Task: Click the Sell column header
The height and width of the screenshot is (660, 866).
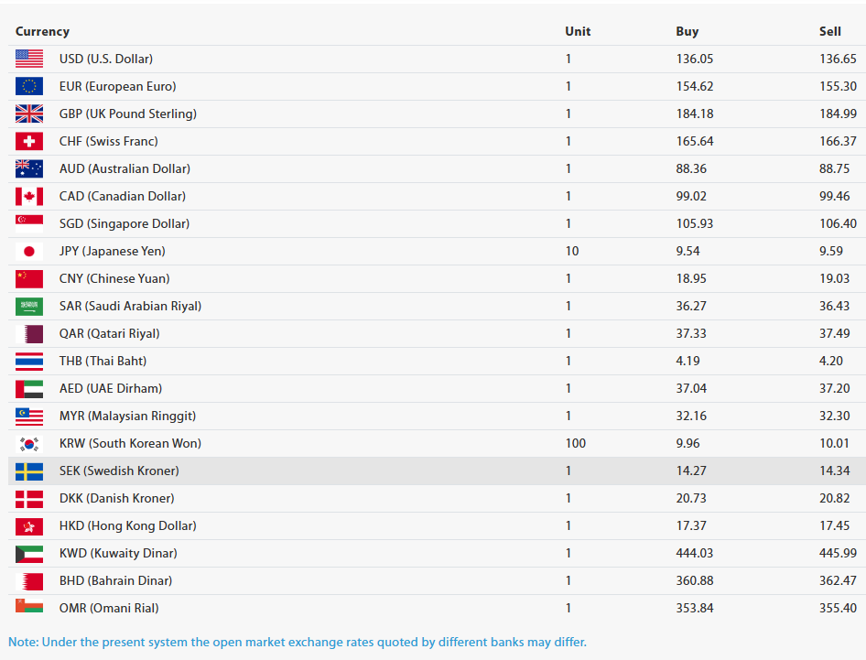Action: (830, 31)
